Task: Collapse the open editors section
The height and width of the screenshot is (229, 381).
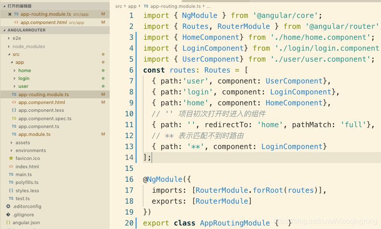Action: coord(4,6)
